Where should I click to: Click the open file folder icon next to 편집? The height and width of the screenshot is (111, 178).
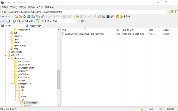77,17
